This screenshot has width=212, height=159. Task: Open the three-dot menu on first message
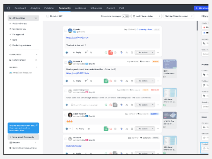(158, 53)
